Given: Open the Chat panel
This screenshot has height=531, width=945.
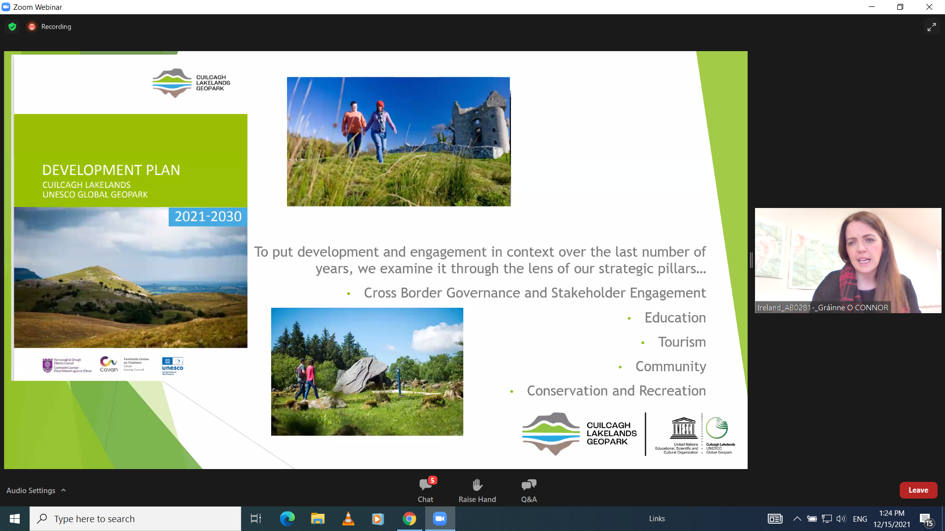Looking at the screenshot, I should click(x=425, y=490).
